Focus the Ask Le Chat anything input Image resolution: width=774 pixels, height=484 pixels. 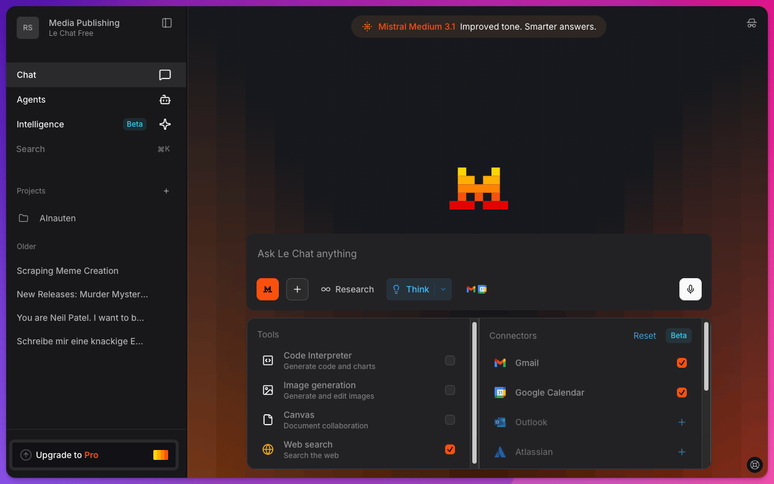point(479,253)
